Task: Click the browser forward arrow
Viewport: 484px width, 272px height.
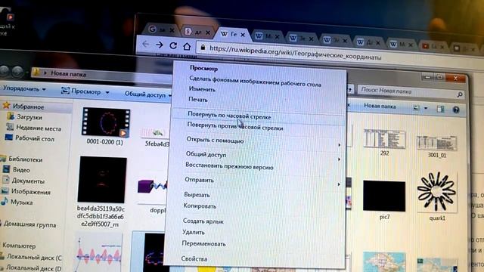Action: pos(160,45)
